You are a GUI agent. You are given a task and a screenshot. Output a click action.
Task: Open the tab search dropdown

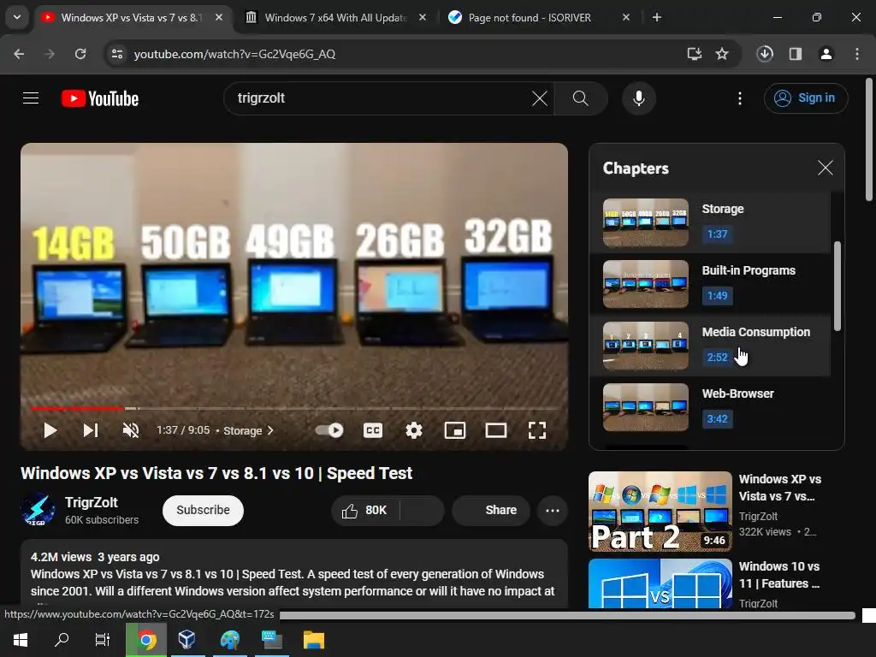click(17, 17)
